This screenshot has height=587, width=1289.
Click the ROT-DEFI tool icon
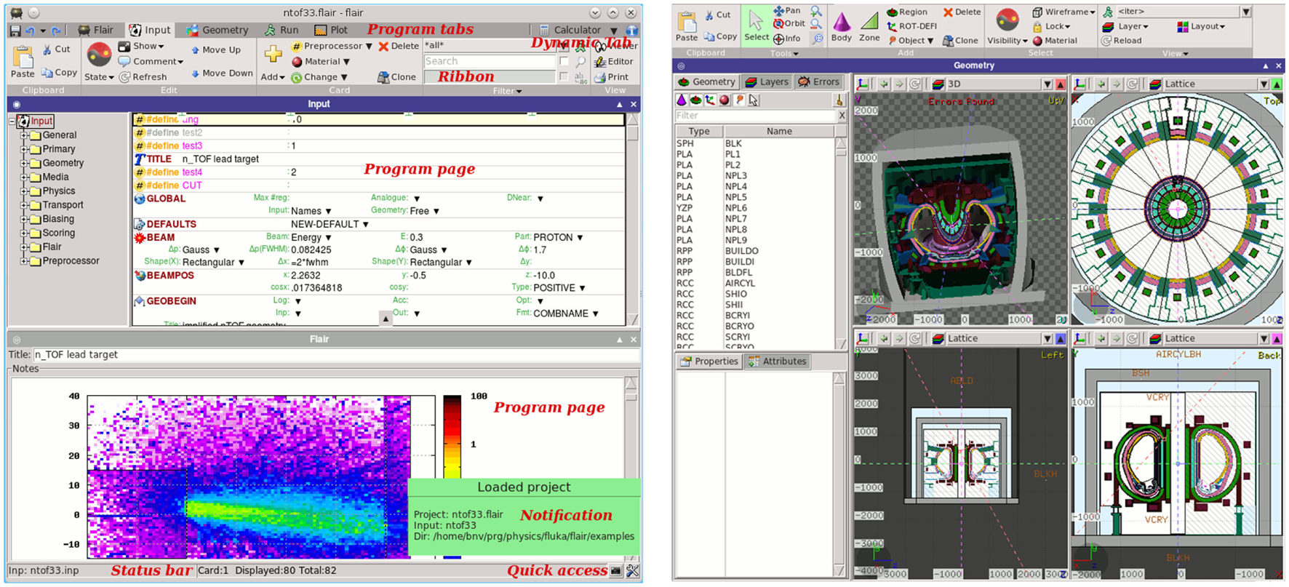pos(892,26)
